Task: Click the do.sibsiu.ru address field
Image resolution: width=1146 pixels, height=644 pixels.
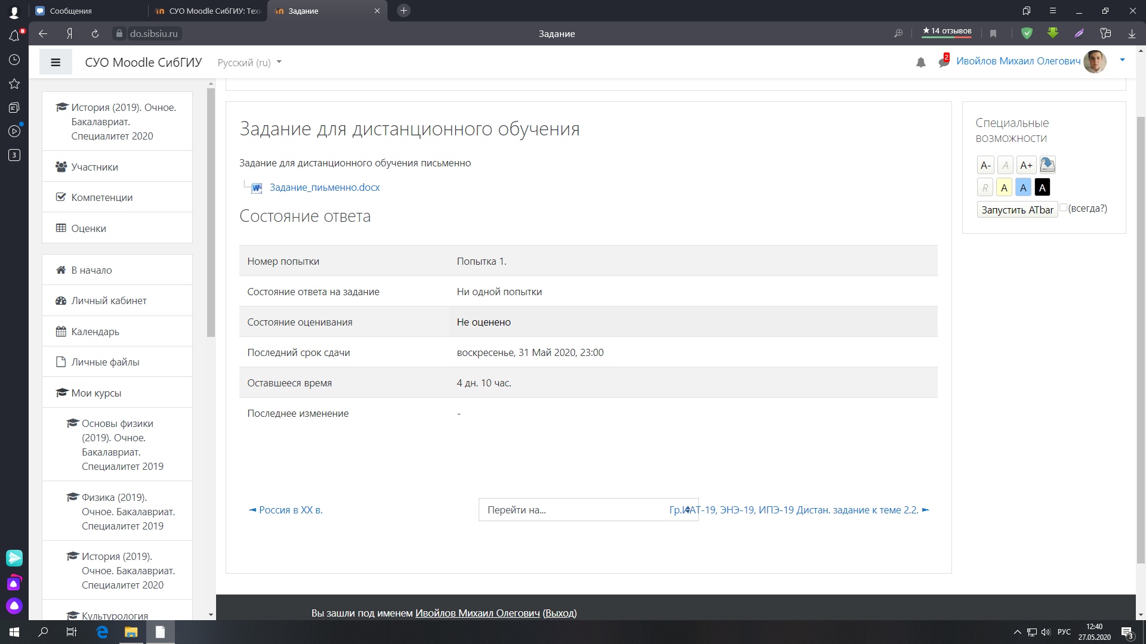Action: coord(153,33)
